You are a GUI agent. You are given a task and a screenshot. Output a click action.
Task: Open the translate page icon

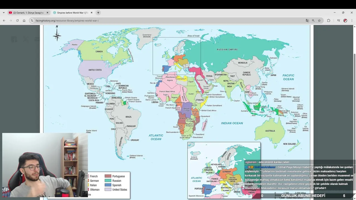307,21
